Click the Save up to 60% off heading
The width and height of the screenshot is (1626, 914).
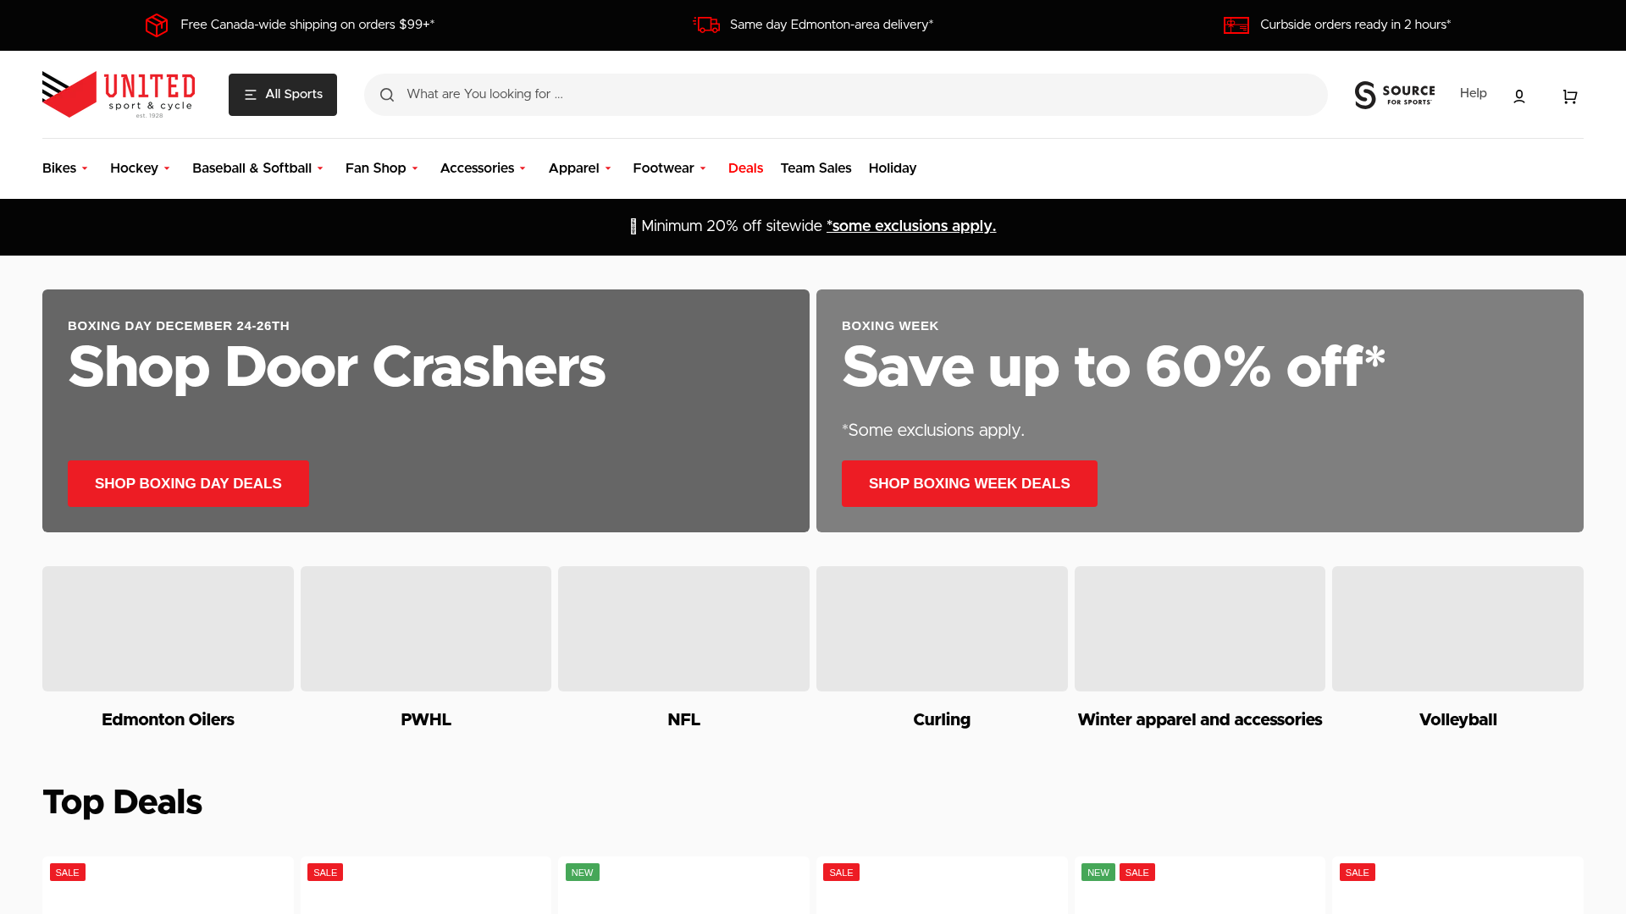1114,367
